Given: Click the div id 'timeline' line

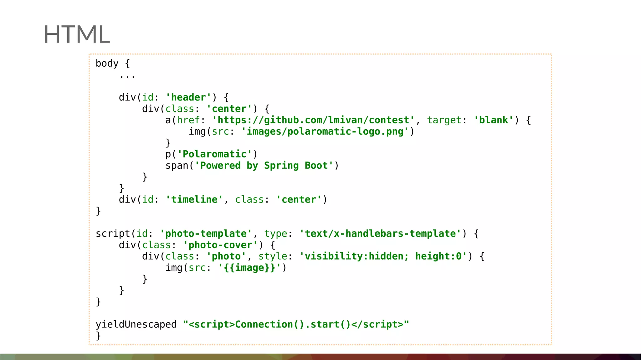Looking at the screenshot, I should click(223, 199).
